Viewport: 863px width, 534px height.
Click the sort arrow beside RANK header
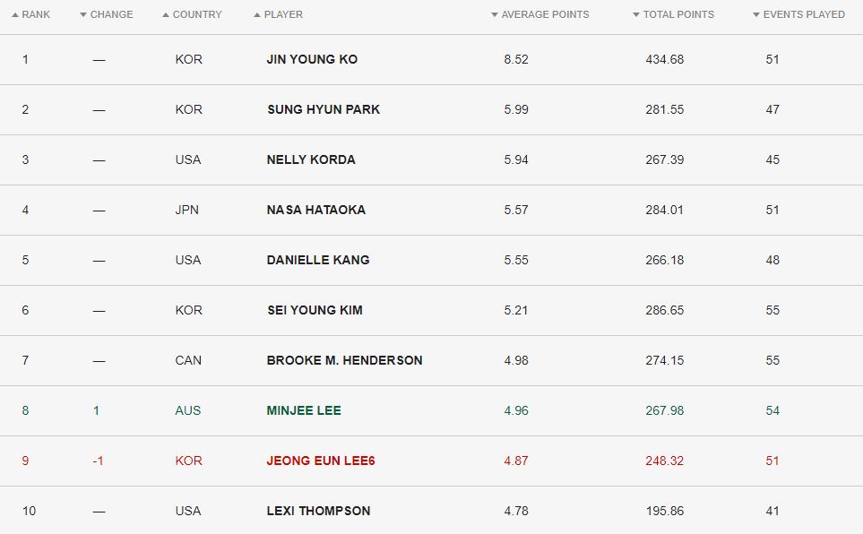point(15,15)
